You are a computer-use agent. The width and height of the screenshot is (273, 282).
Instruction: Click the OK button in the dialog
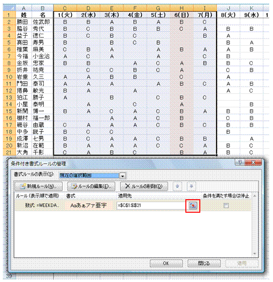166,263
